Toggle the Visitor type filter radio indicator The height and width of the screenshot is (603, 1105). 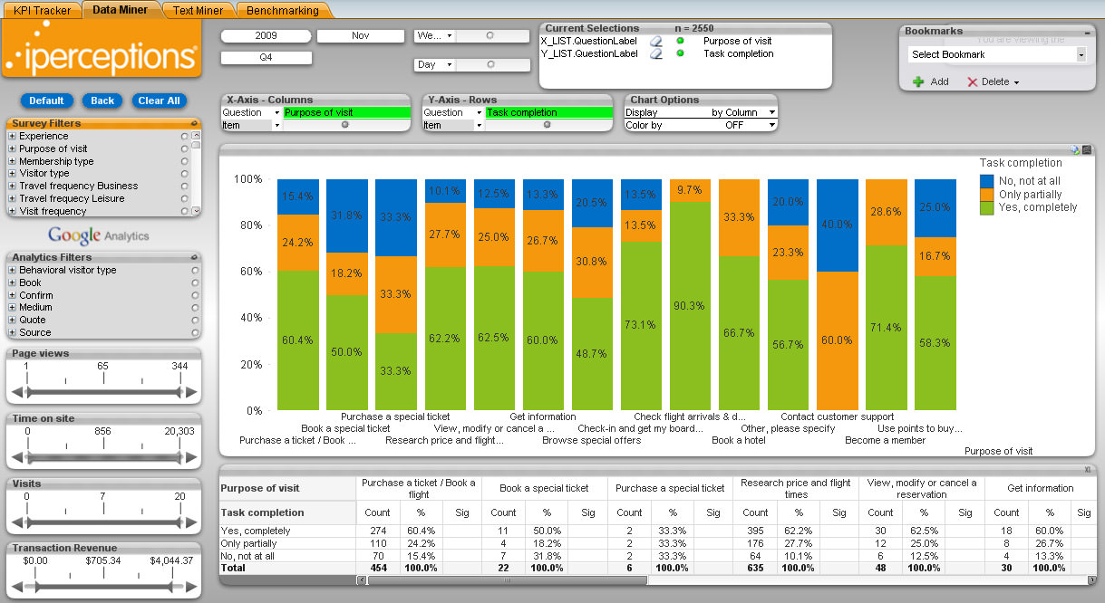tap(185, 174)
